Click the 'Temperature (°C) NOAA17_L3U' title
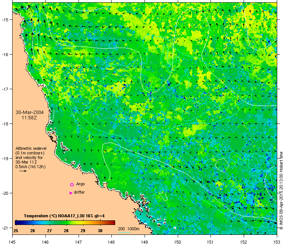This screenshot has width=286, height=244. 64,216
